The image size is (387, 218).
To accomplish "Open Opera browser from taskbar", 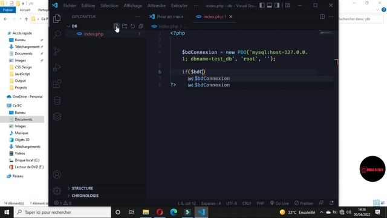I will point(160,212).
